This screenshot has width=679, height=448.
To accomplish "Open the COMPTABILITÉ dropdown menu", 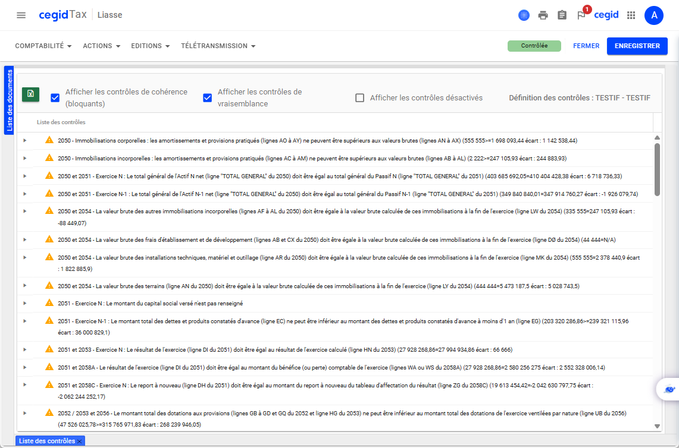I will [43, 46].
